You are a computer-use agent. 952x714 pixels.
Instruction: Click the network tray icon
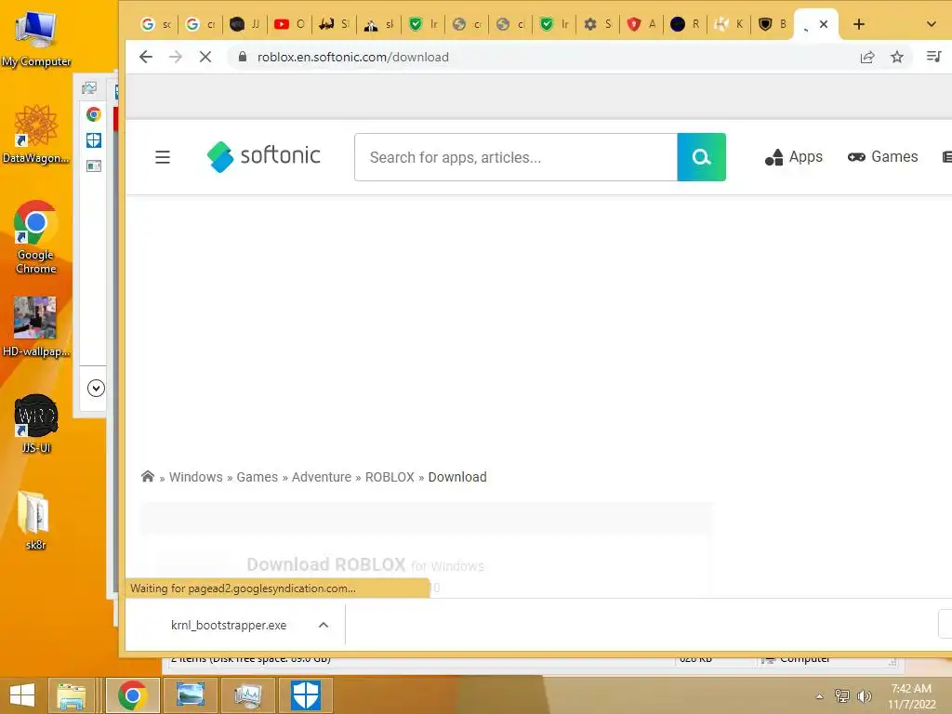(842, 695)
